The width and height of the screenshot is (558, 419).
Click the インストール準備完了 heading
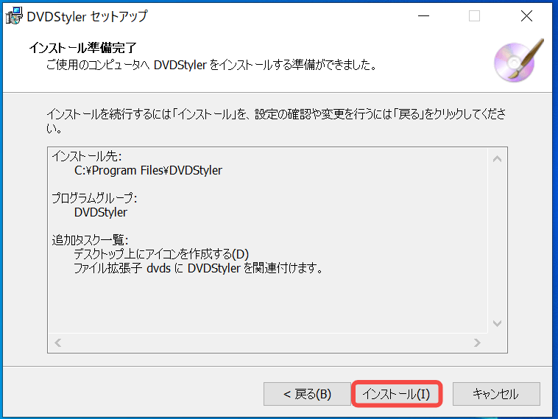click(x=83, y=48)
